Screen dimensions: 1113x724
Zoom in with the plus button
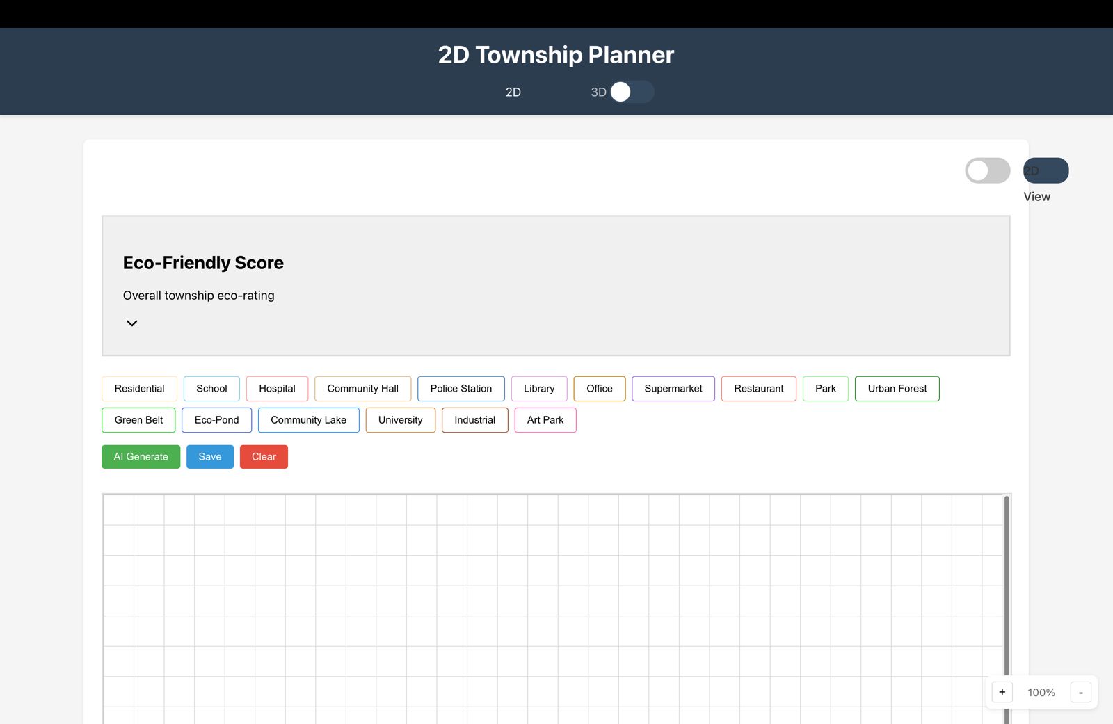point(1002,692)
